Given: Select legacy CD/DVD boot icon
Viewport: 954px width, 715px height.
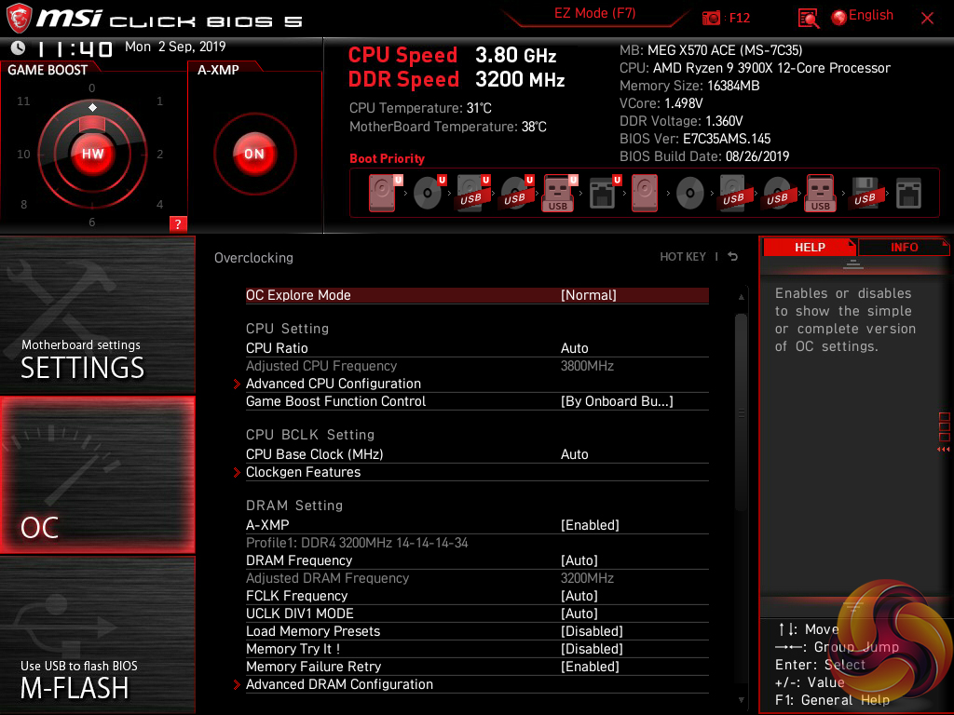Looking at the screenshot, I should point(690,194).
